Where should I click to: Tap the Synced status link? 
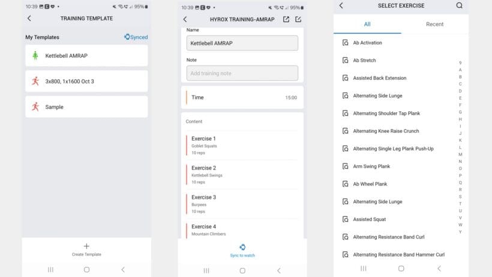click(x=136, y=37)
